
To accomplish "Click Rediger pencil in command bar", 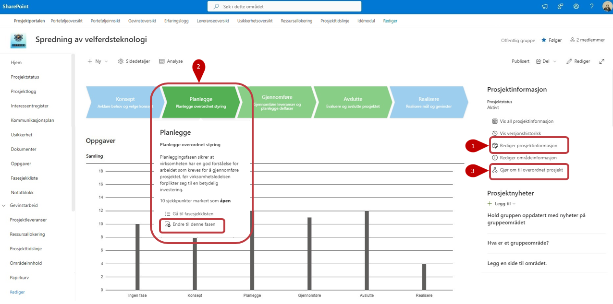I will (x=578, y=61).
